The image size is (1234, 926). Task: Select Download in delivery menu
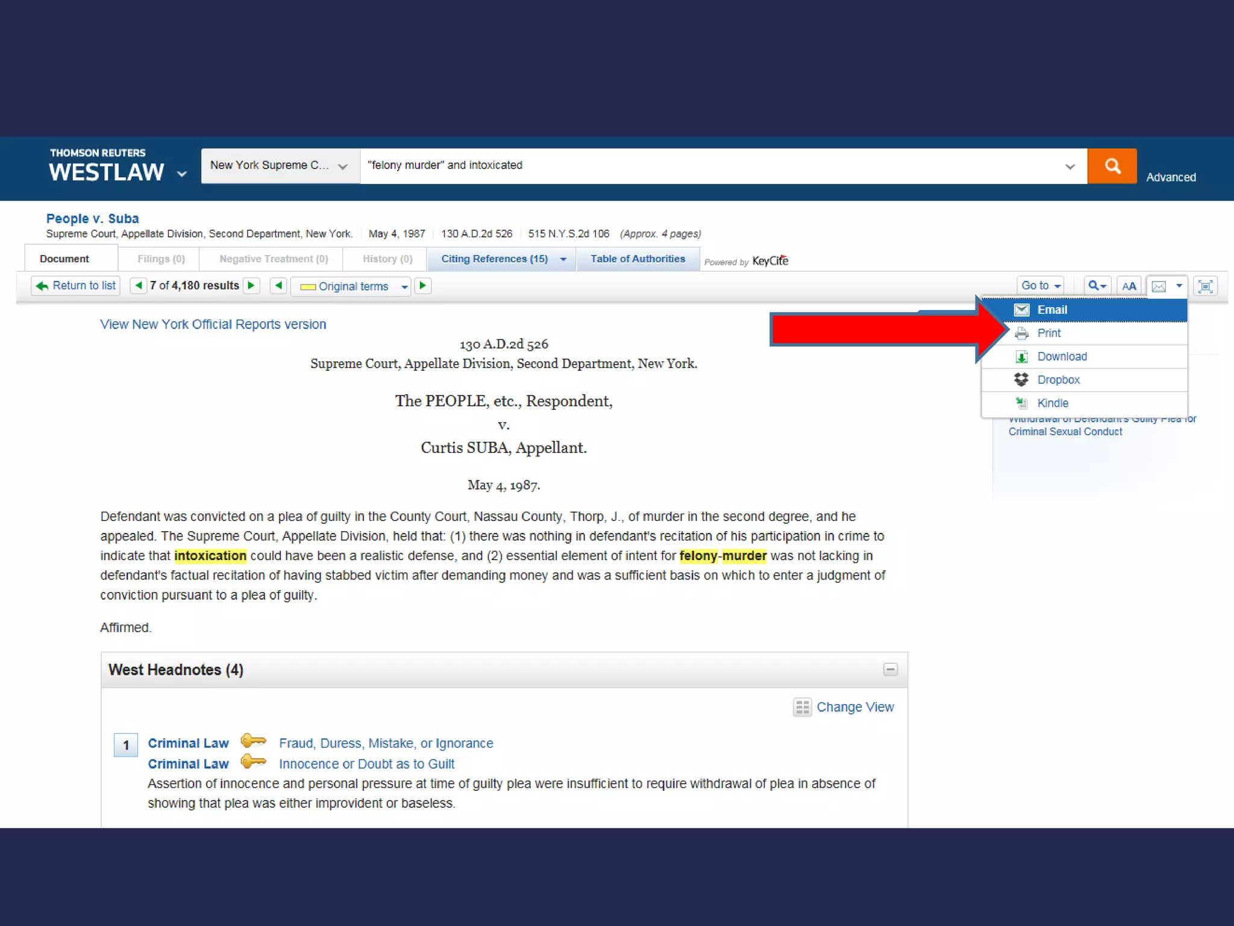coord(1062,357)
